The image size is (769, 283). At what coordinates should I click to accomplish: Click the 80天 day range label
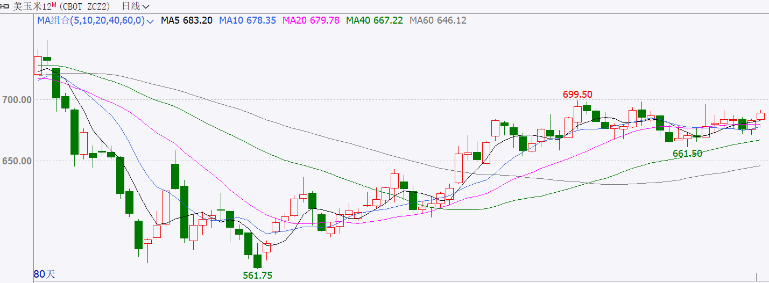[44, 274]
